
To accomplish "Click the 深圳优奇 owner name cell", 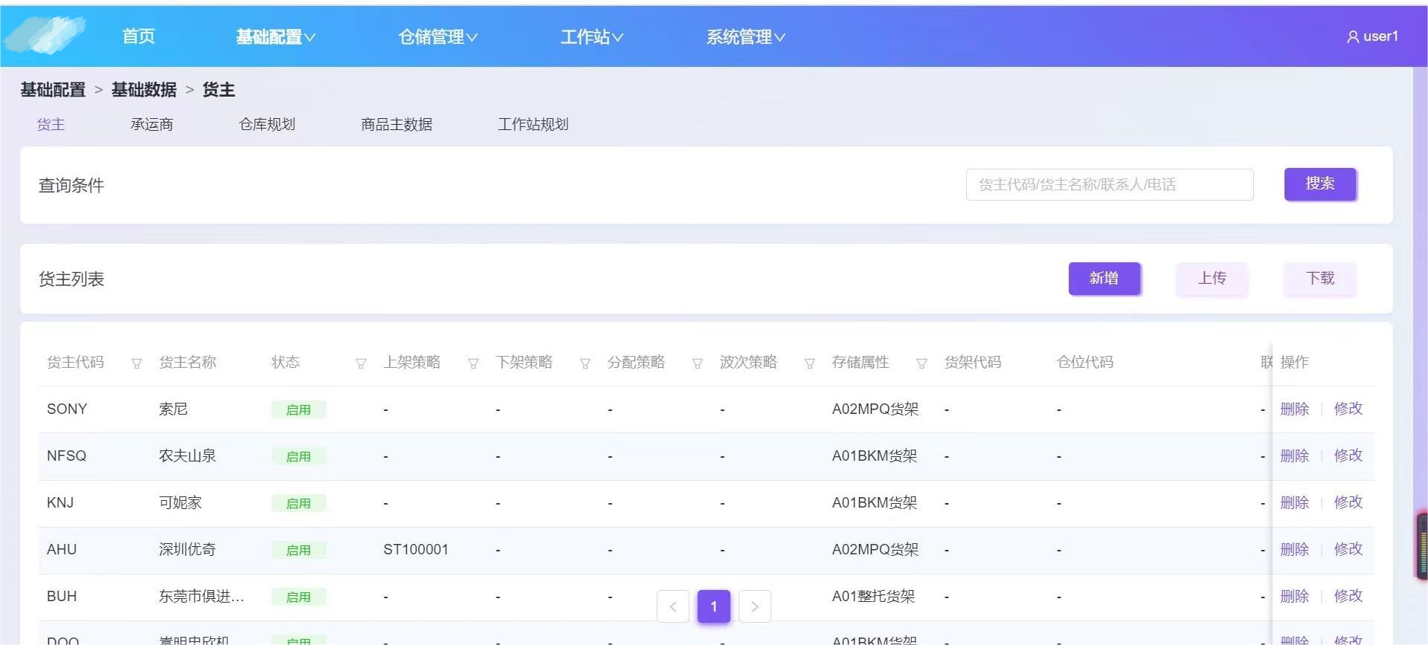I will coord(187,549).
